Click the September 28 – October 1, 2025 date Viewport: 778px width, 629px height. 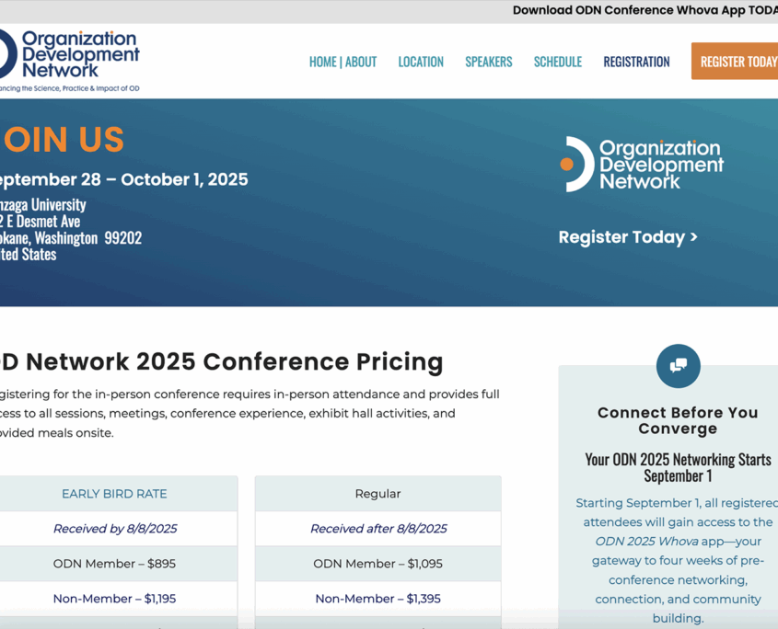point(124,179)
